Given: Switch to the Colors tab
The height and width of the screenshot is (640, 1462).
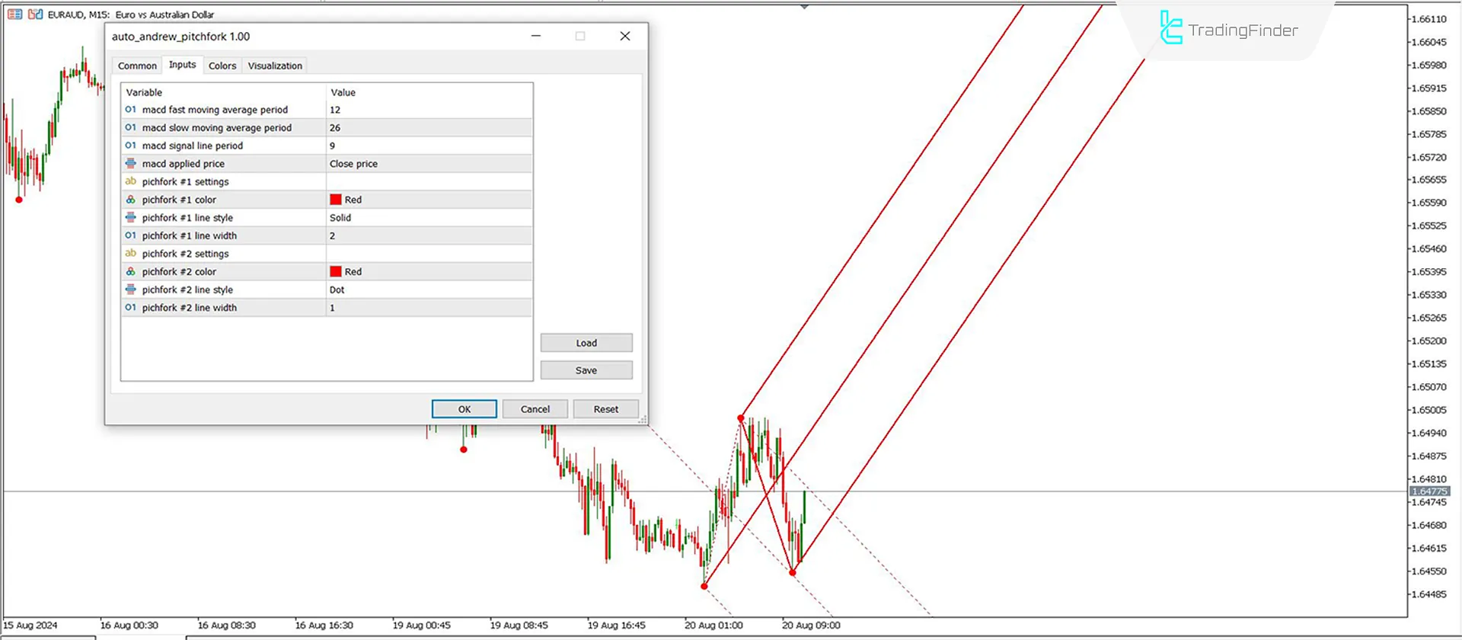Looking at the screenshot, I should click(222, 66).
